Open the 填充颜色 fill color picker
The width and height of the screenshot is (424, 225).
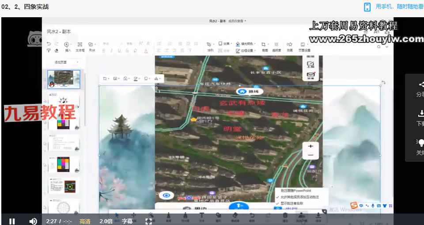(246, 44)
